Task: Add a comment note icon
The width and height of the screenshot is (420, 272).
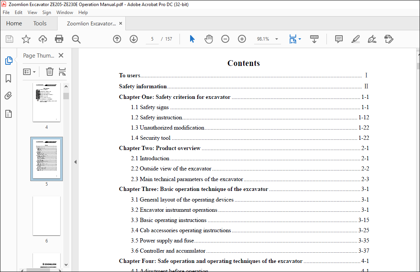Action: click(x=339, y=39)
